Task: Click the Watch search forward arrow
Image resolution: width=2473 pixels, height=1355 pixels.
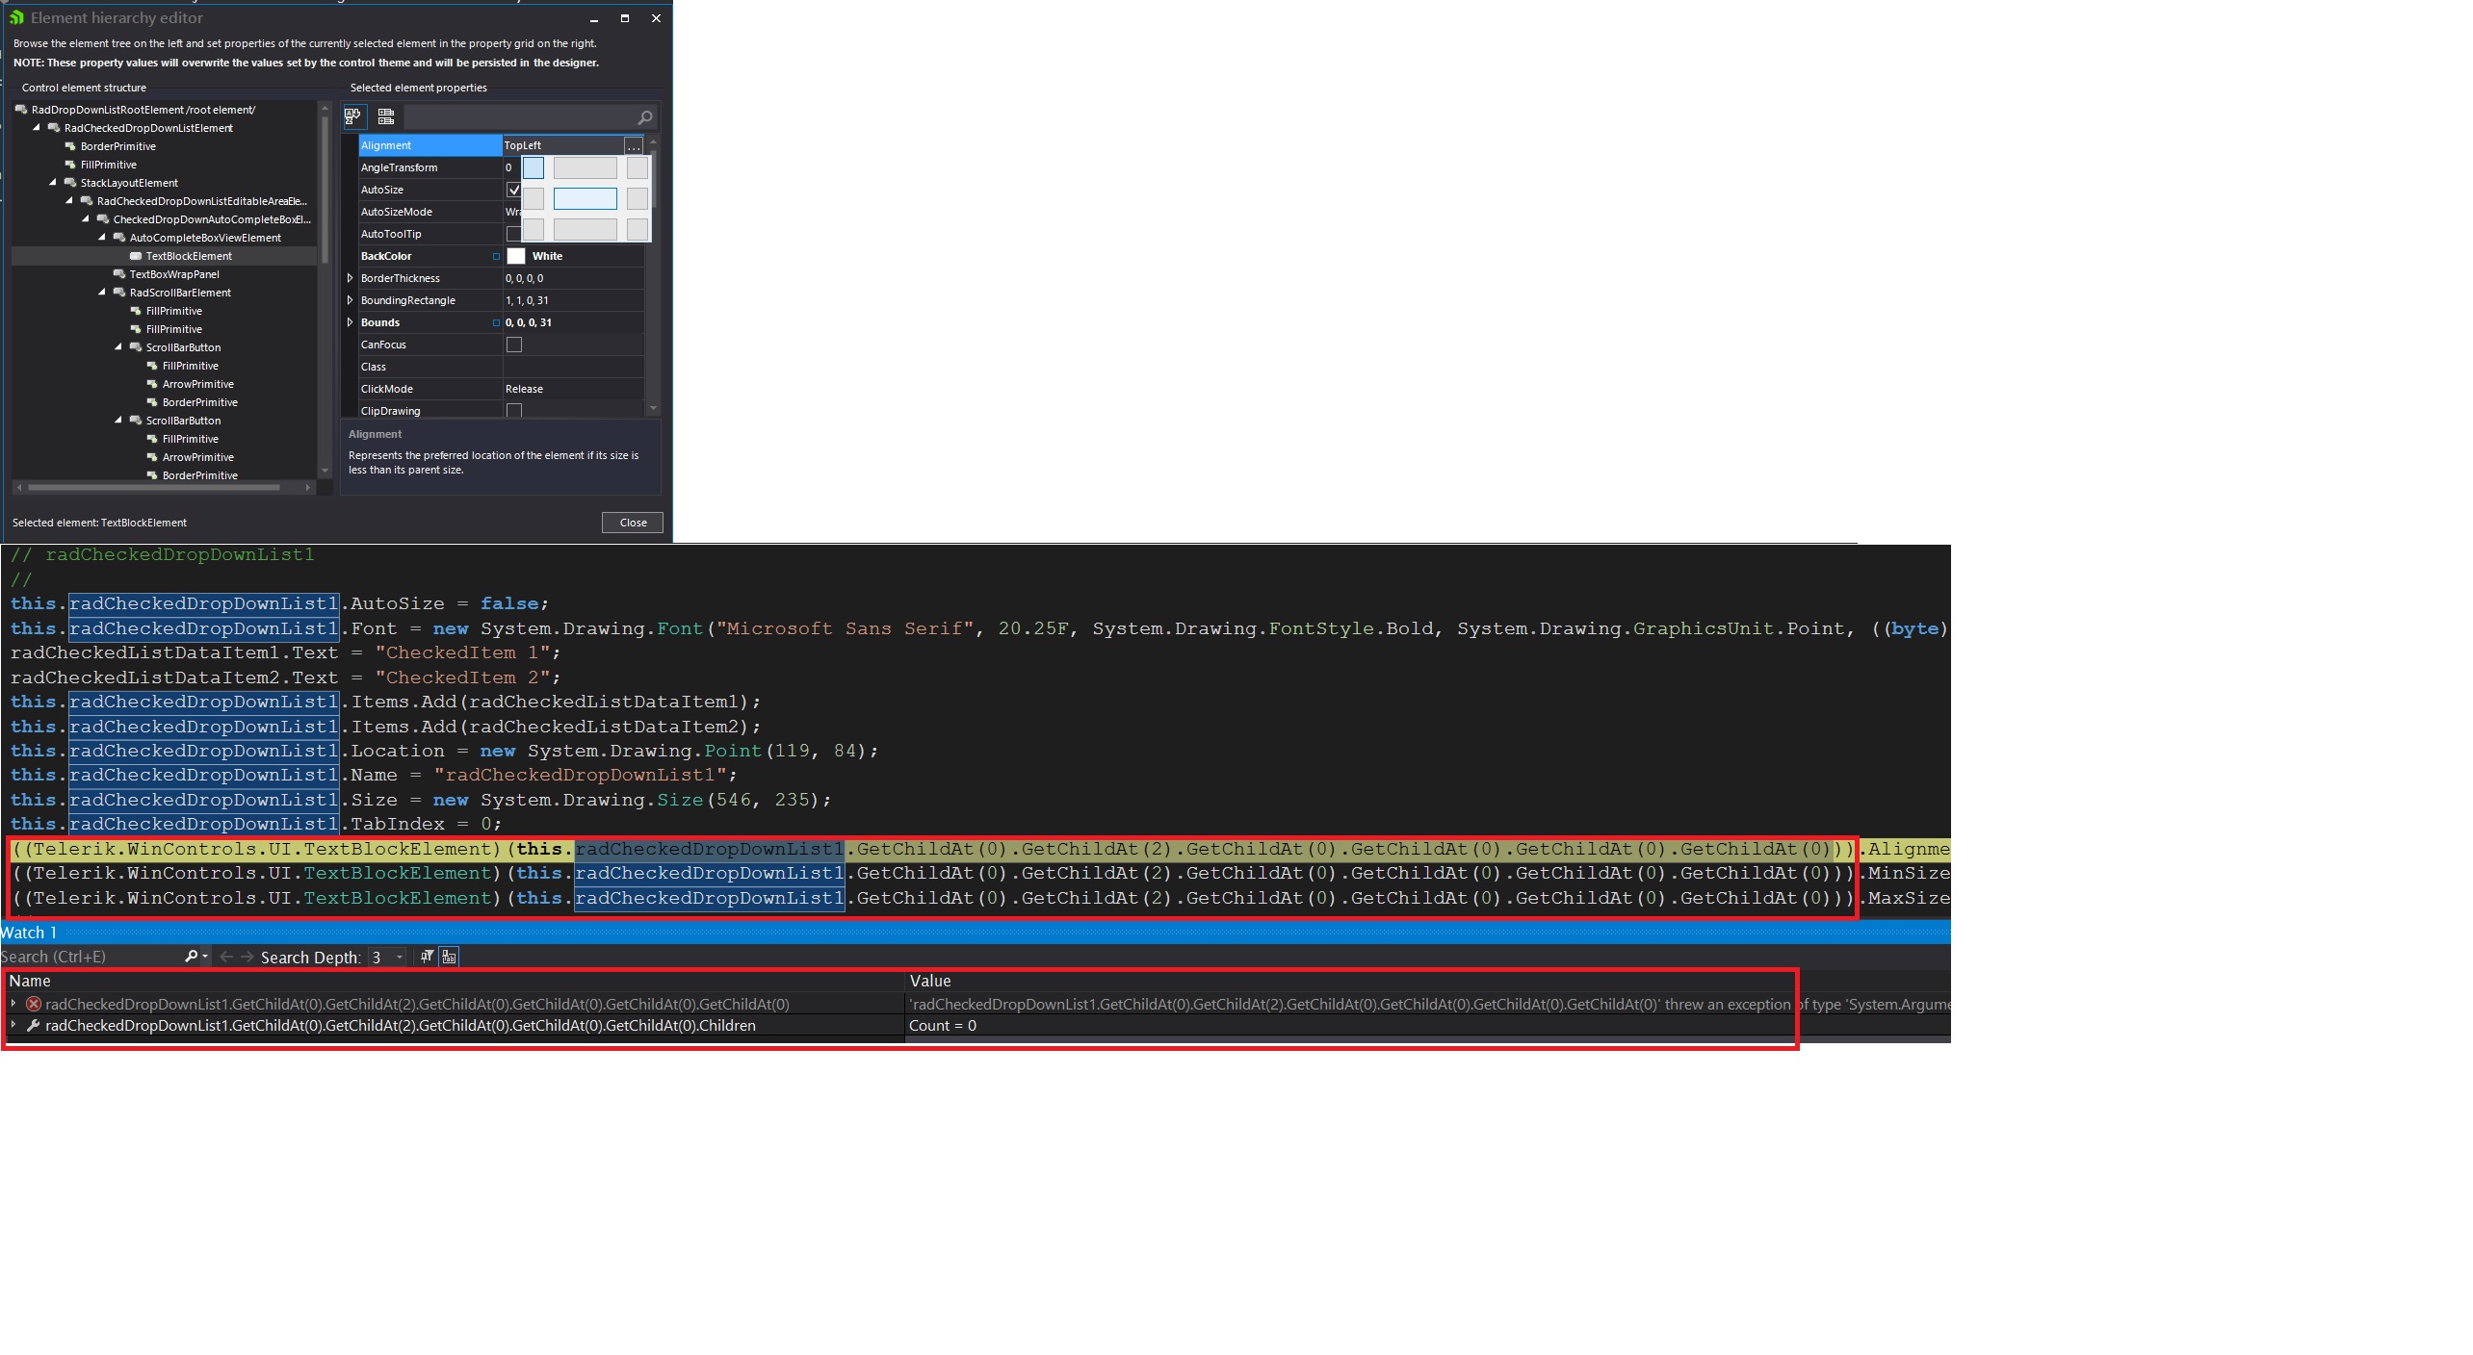Action: tap(247, 957)
